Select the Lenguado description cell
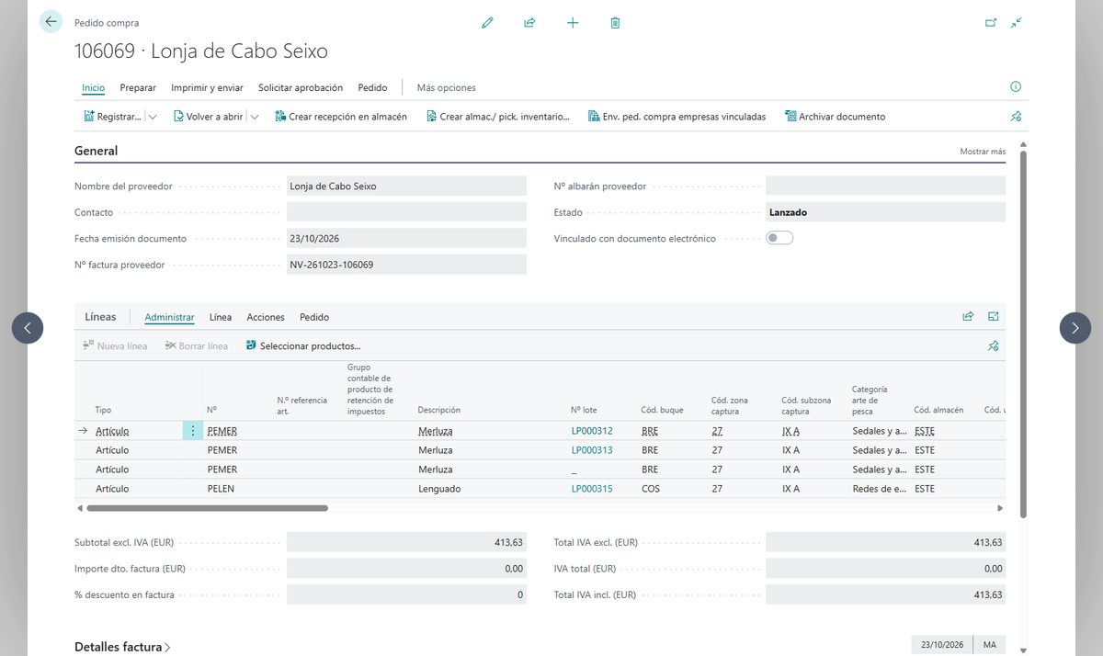This screenshot has height=656, width=1103. (x=439, y=489)
